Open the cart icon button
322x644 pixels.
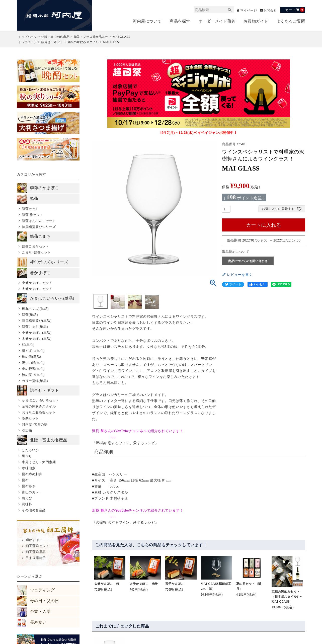click(293, 10)
